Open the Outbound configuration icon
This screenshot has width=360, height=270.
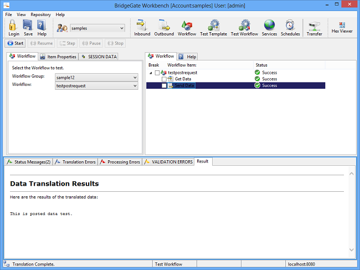point(164,27)
